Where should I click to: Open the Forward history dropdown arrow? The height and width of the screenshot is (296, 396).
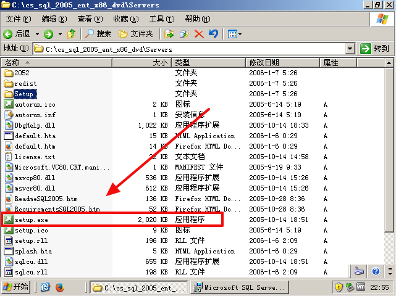pos(60,34)
